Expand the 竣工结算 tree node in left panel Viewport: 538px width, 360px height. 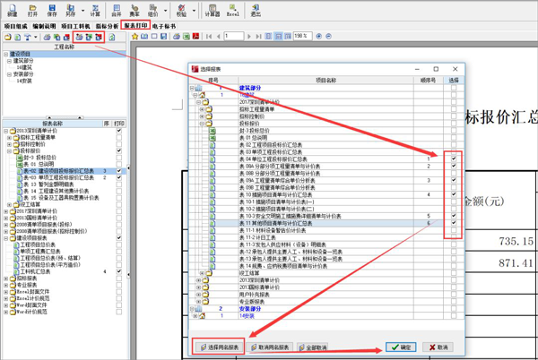pos(8,205)
